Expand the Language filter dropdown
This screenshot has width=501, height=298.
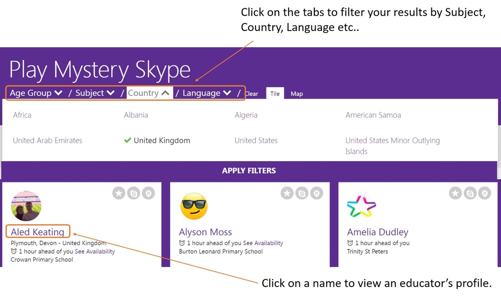point(207,93)
